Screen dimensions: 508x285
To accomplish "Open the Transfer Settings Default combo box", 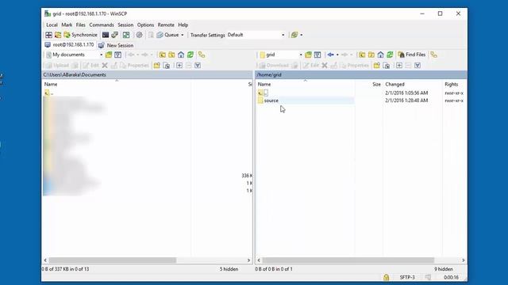I will pos(256,35).
